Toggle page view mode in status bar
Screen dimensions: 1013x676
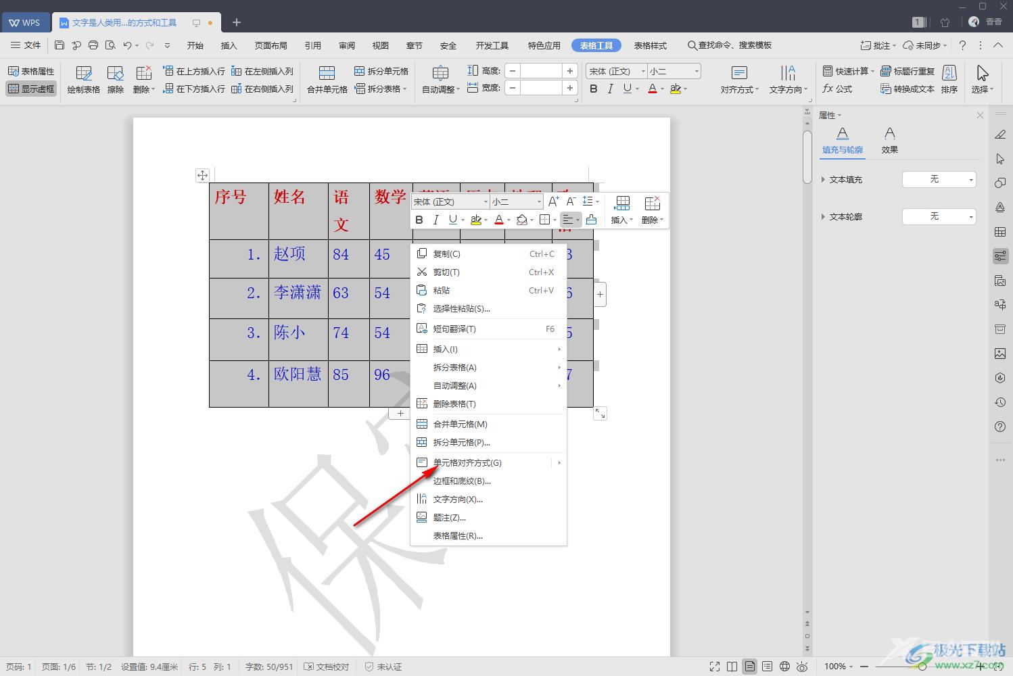point(749,667)
